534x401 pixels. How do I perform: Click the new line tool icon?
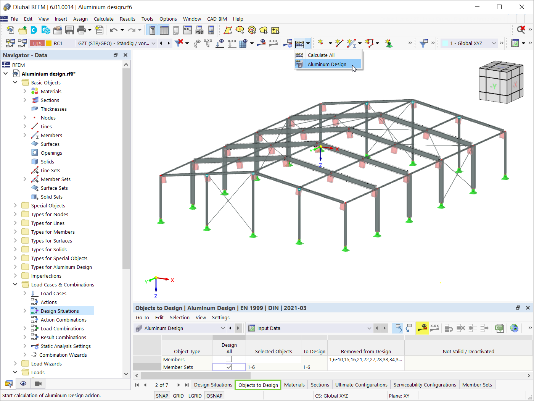[x=339, y=43]
